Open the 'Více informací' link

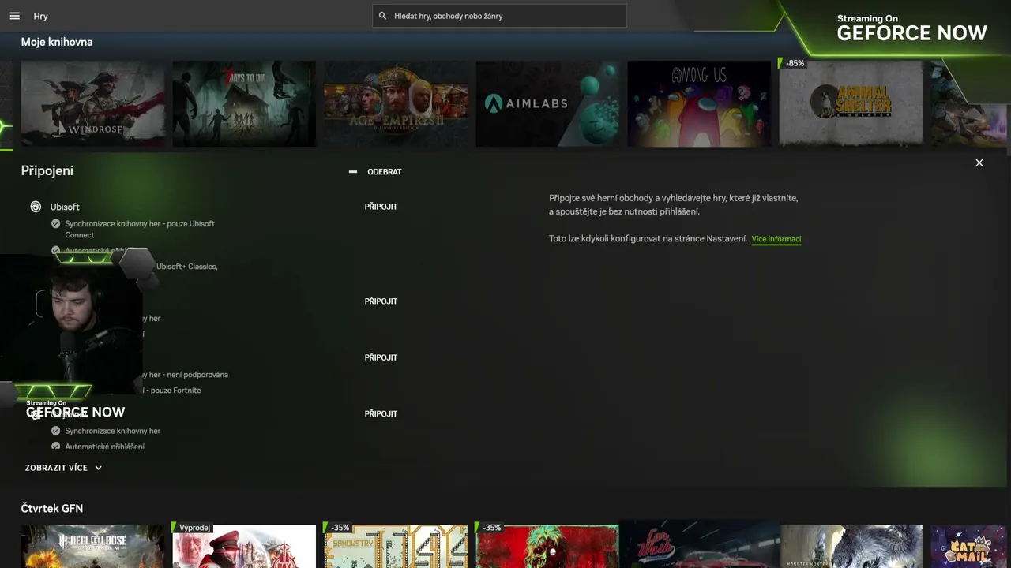coord(776,239)
